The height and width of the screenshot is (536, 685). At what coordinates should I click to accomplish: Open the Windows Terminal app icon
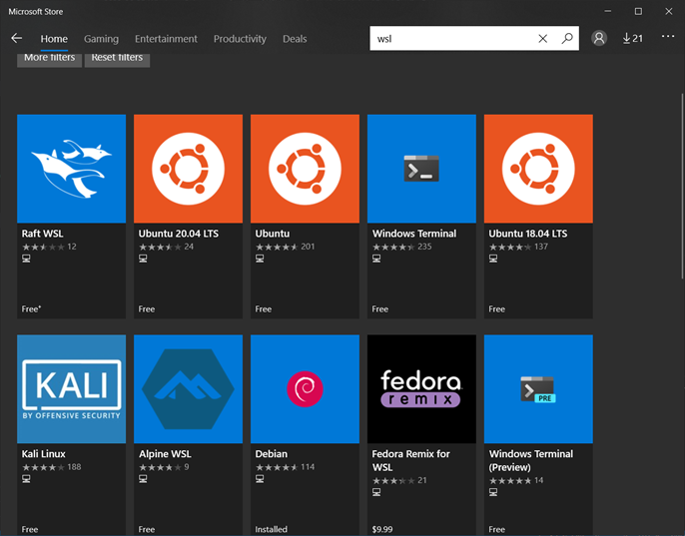tap(421, 169)
